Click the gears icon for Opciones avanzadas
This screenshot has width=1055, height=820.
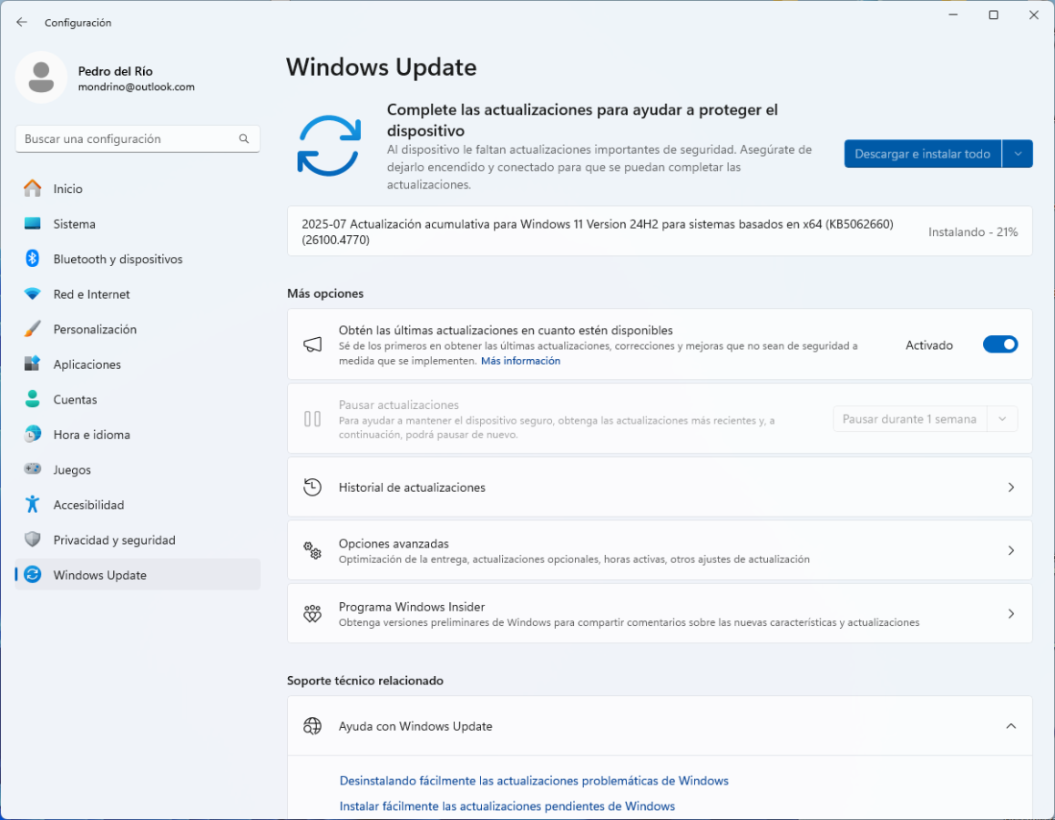click(x=312, y=550)
